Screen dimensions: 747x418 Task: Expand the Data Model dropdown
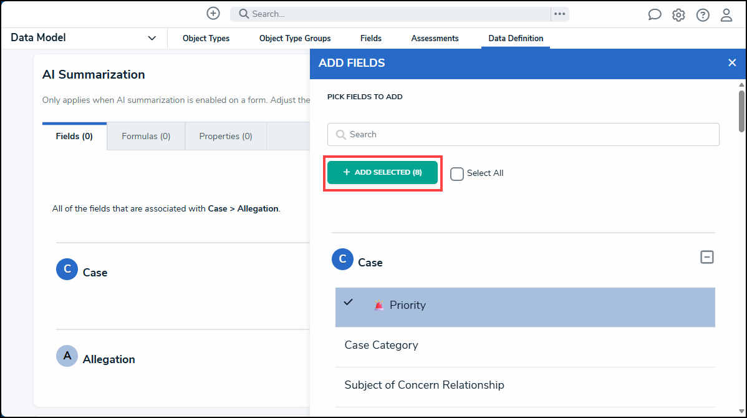pyautogui.click(x=152, y=38)
